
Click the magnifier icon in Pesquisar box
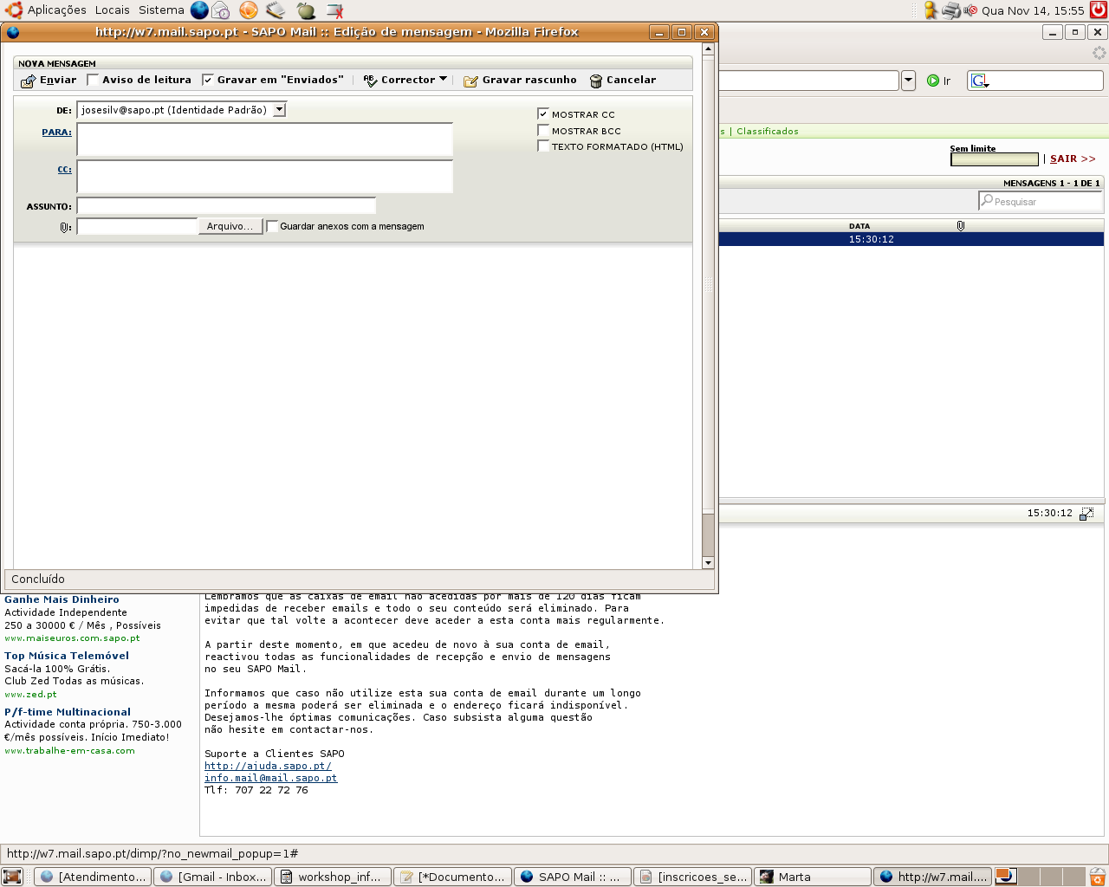(986, 200)
